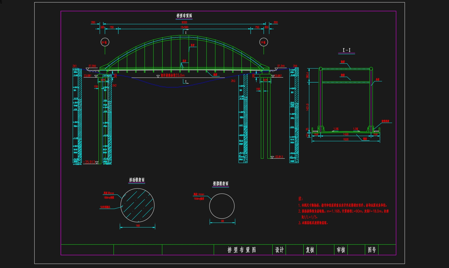Click note 2 mentioning 'm=1.168'

343,211
